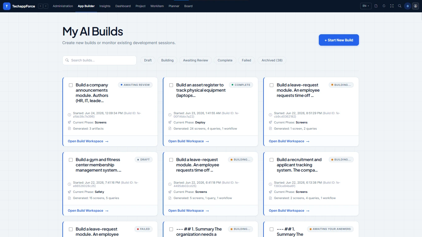Tick checkbox on Awaiting Your Answers card
This screenshot has height=237, width=422.
point(272,229)
